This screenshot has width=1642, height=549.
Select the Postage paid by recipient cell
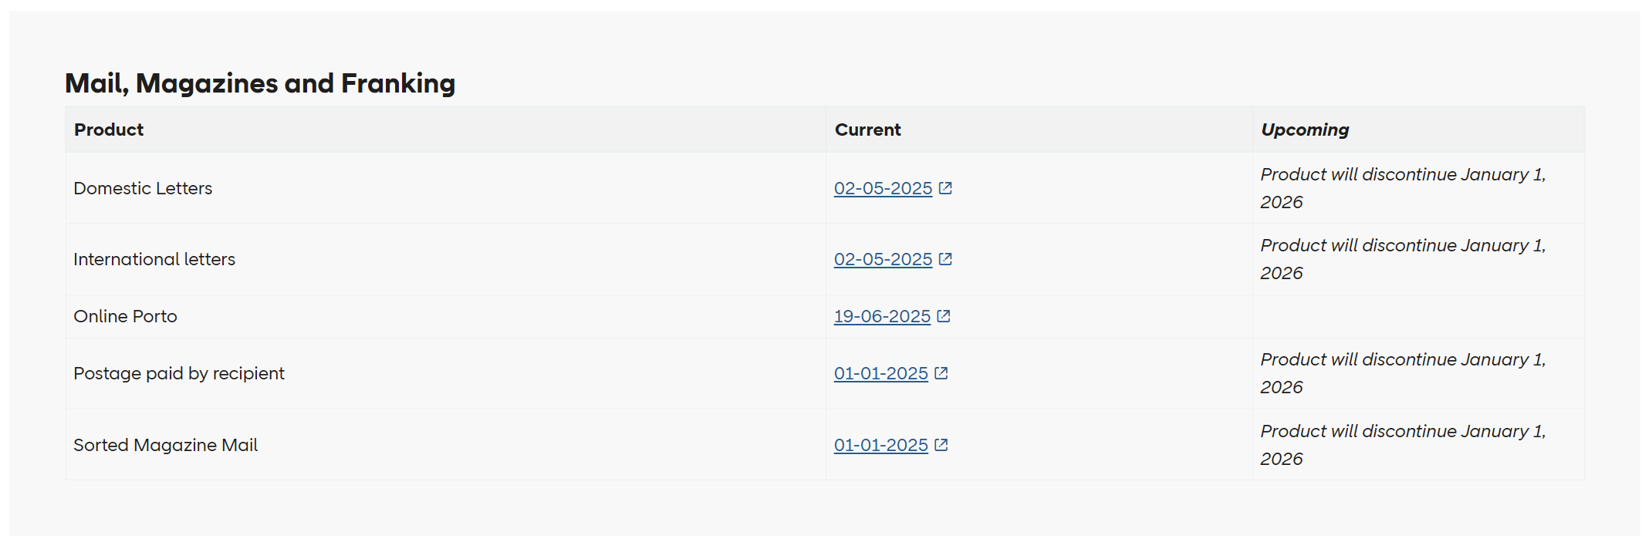click(x=179, y=373)
